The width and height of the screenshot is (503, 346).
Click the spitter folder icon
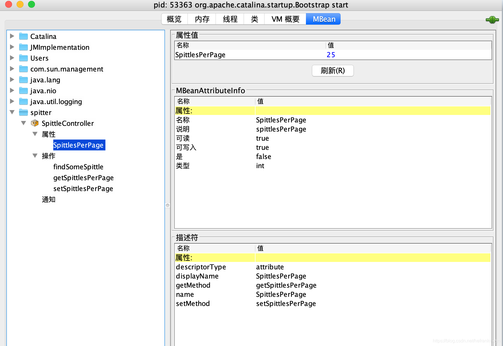23,112
